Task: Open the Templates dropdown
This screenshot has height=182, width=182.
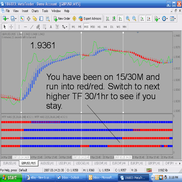Action: coord(173,19)
